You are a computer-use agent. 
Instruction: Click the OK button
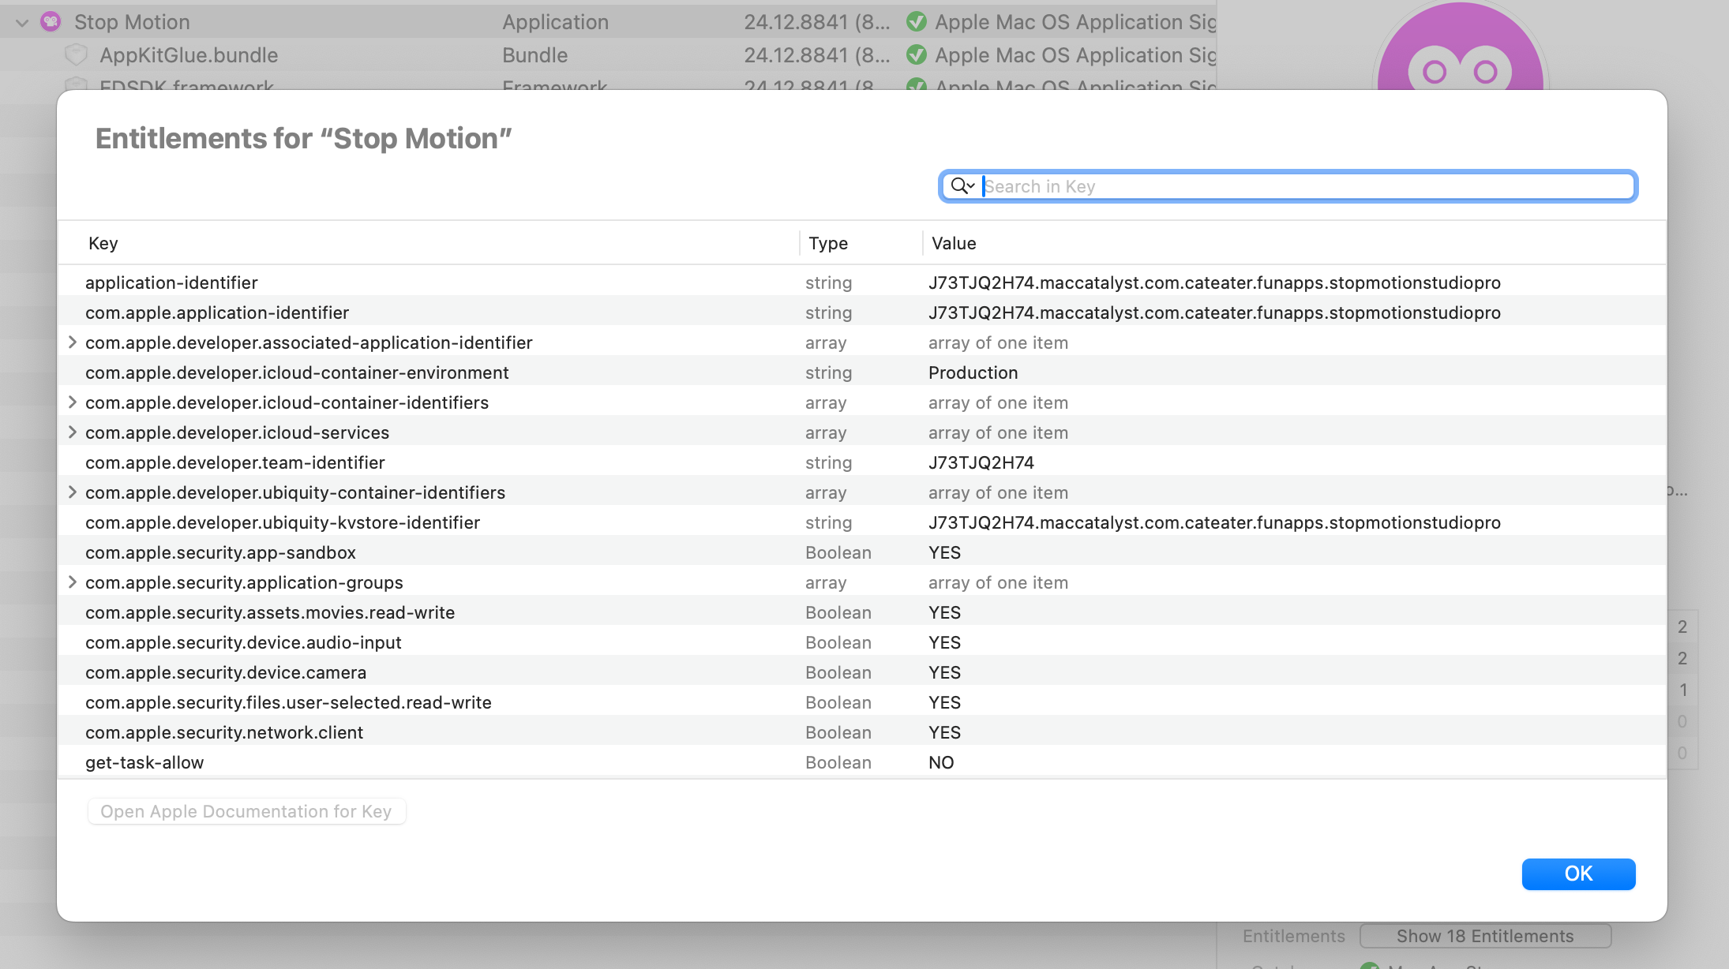tap(1578, 874)
